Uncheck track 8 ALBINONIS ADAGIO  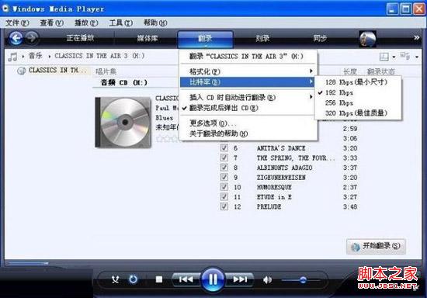[x=224, y=168]
